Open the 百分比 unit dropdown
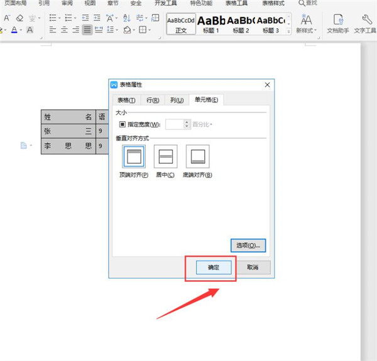 point(202,124)
